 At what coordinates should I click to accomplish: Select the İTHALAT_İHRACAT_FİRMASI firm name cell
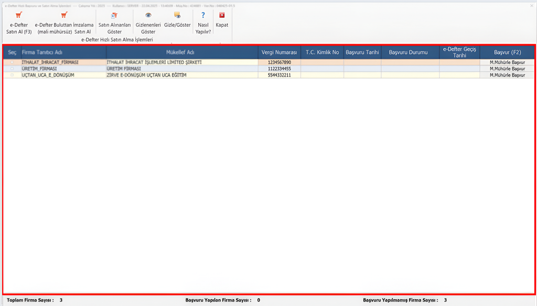click(63, 62)
